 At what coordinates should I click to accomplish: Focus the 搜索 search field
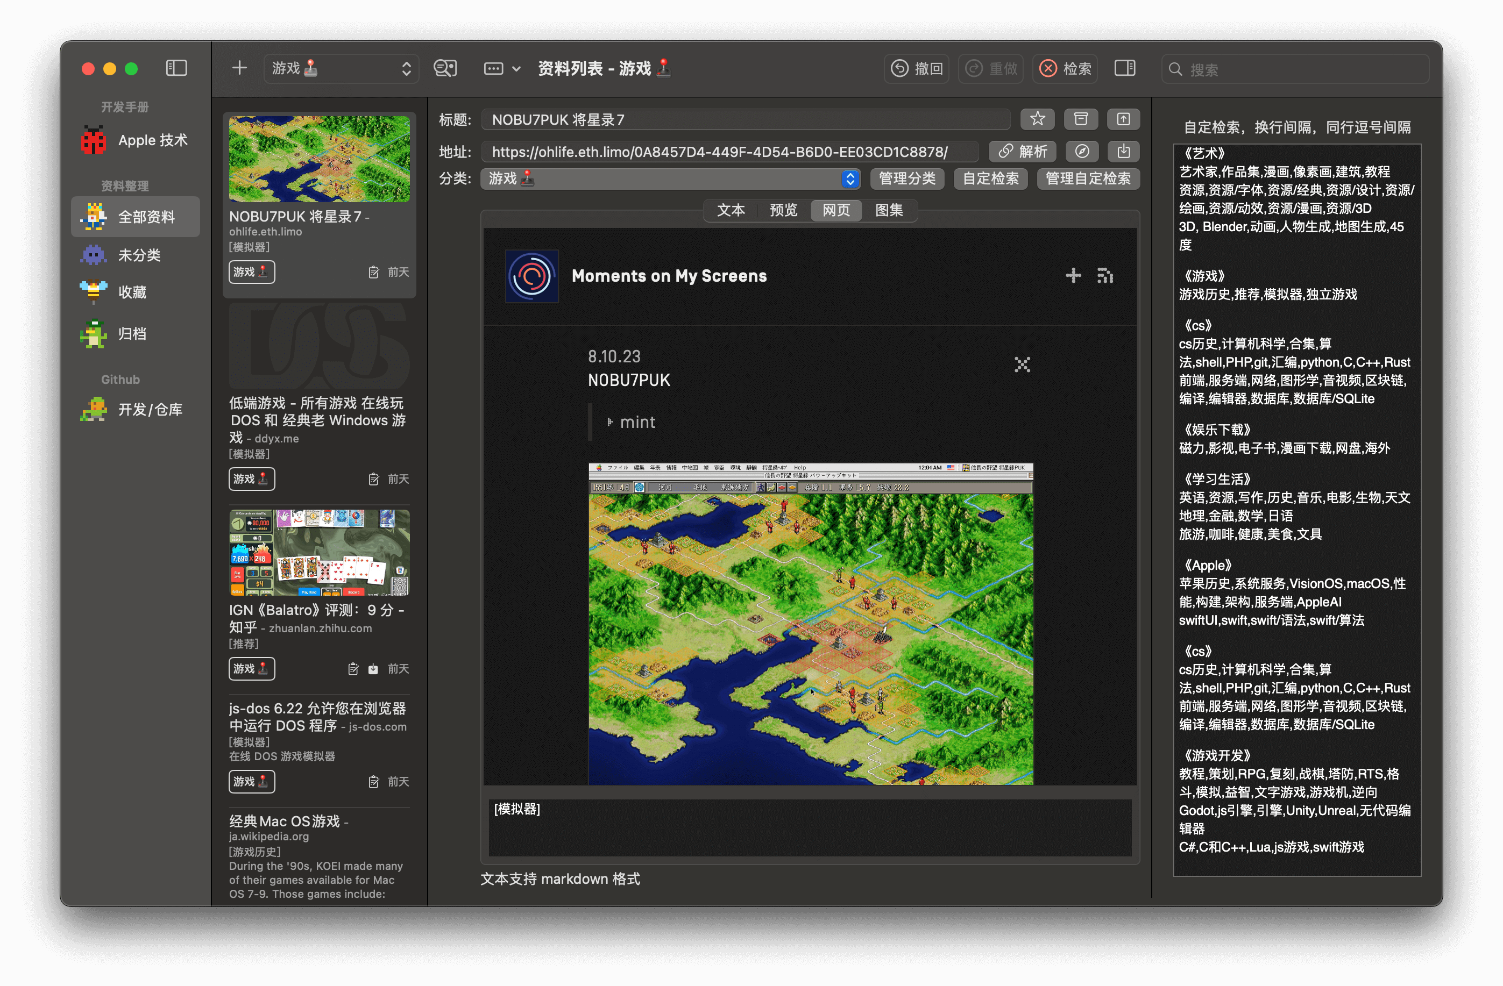[x=1295, y=69]
